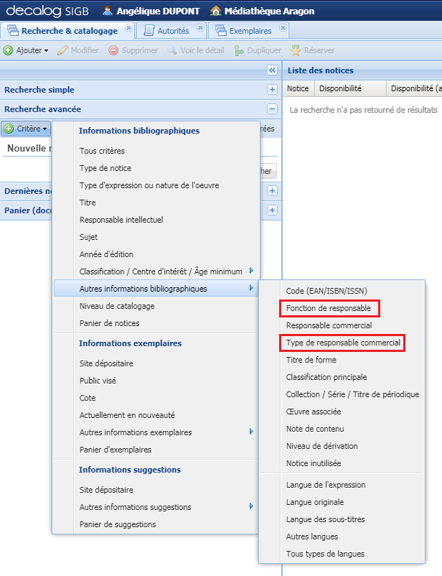This screenshot has width=442, height=576.
Task: Select Langue originale submenu item
Action: click(342, 503)
